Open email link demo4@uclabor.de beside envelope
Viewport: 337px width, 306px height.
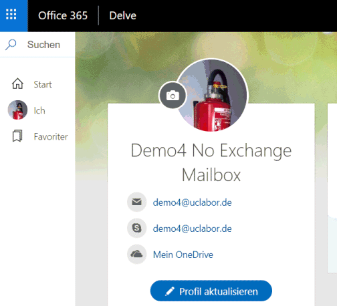[192, 202]
